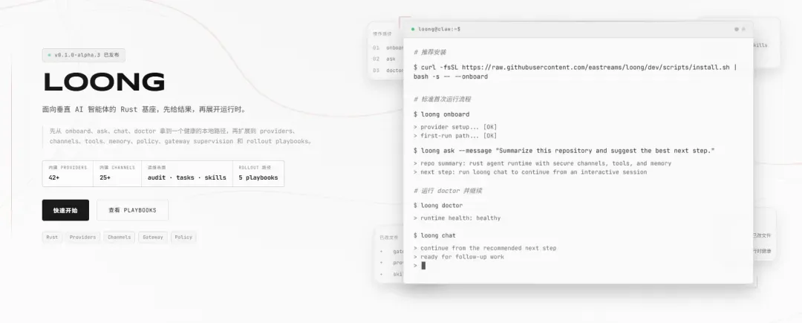Click the dark gray dot in the terminal's top-right corner
The height and width of the screenshot is (323, 802).
click(737, 29)
